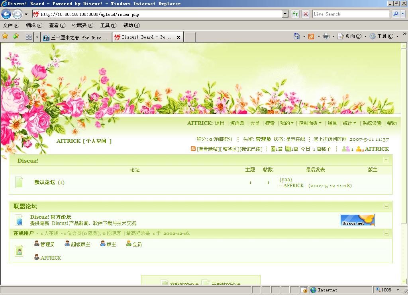Screen dimensions: 408x295
Task: Collapse the 联盟论坛 section
Action: pyautogui.click(x=386, y=206)
